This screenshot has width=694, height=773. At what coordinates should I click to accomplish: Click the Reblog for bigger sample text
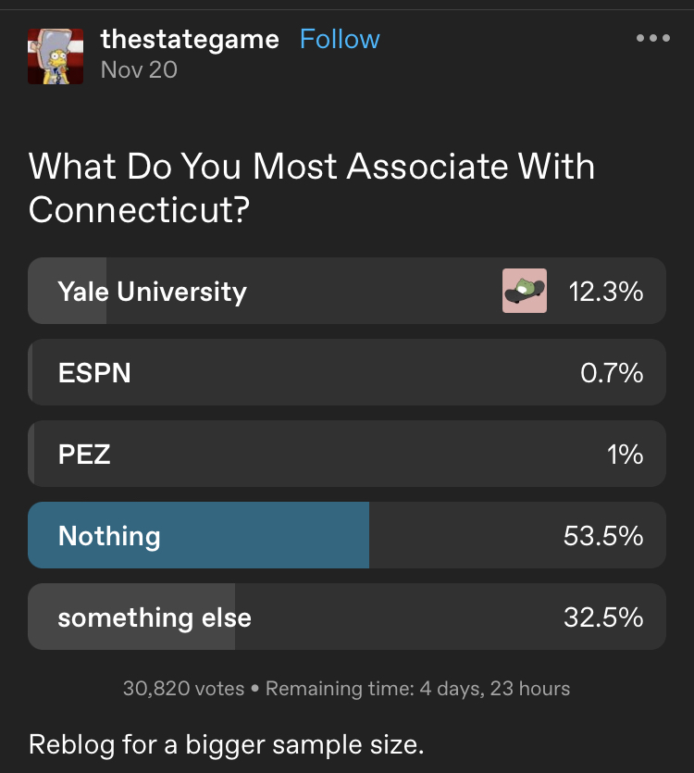point(226,744)
